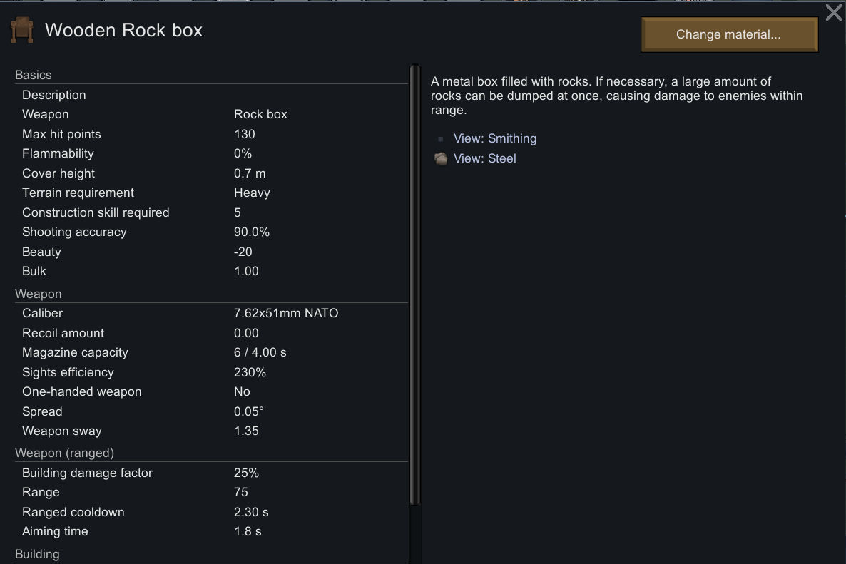846x564 pixels.
Task: Select the Max hit points row
Action: [x=211, y=134]
